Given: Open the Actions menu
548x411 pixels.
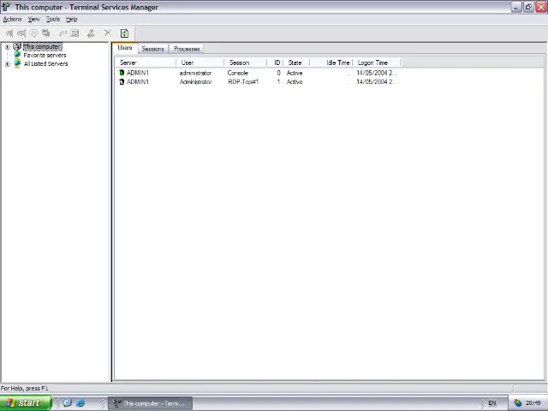Looking at the screenshot, I should (x=12, y=19).
